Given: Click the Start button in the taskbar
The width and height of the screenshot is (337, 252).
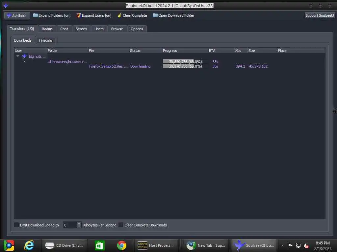Looking at the screenshot, I should point(9,245).
